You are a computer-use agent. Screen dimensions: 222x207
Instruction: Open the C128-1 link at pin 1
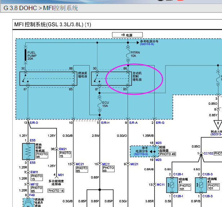click(178, 196)
